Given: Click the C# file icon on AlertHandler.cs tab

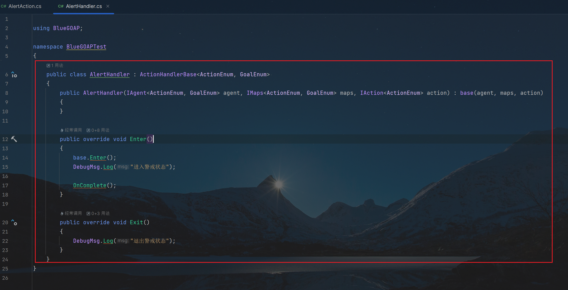Looking at the screenshot, I should click(61, 6).
